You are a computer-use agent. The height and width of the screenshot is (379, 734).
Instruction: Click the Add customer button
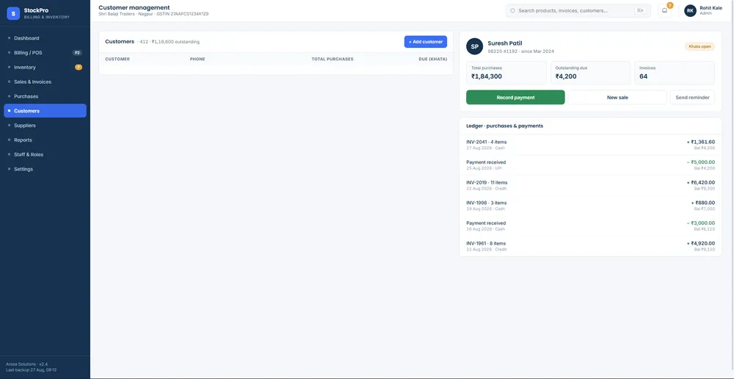[x=426, y=42]
